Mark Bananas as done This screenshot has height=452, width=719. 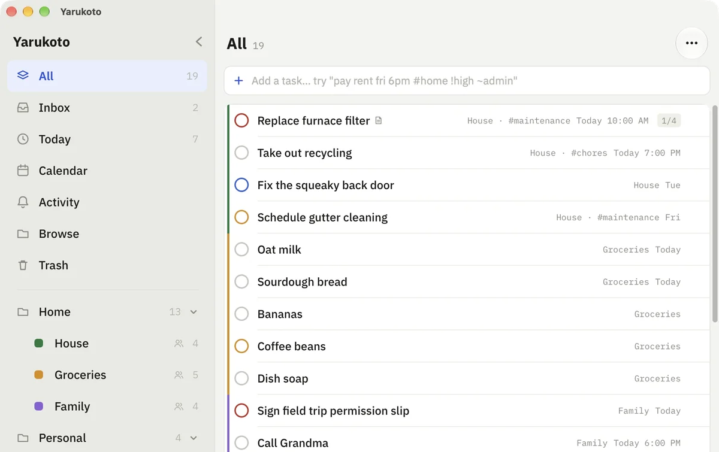point(241,314)
